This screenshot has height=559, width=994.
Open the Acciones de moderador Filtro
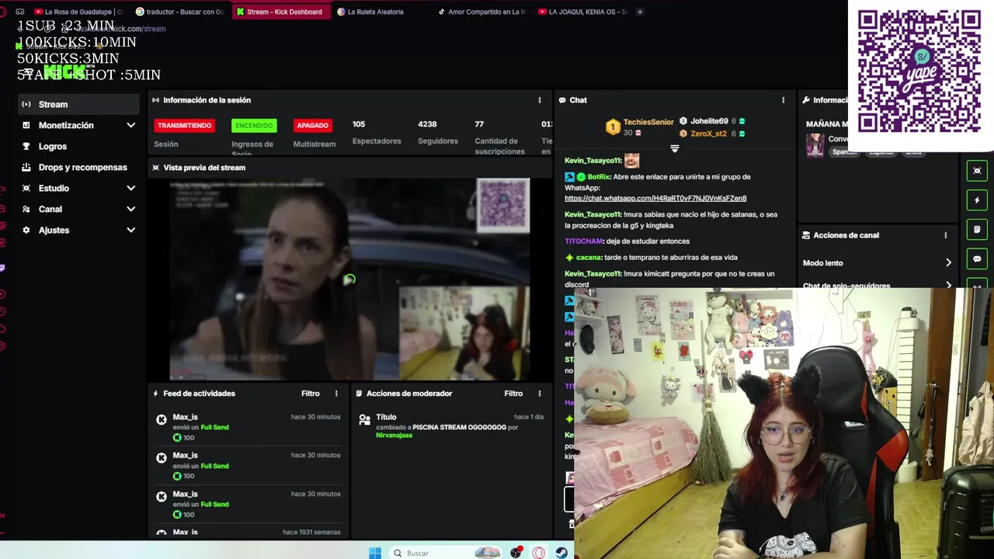click(x=513, y=394)
